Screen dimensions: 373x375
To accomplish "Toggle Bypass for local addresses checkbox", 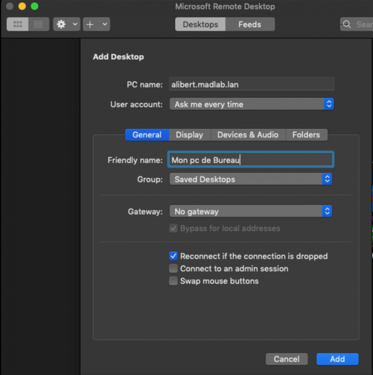I will click(x=173, y=228).
